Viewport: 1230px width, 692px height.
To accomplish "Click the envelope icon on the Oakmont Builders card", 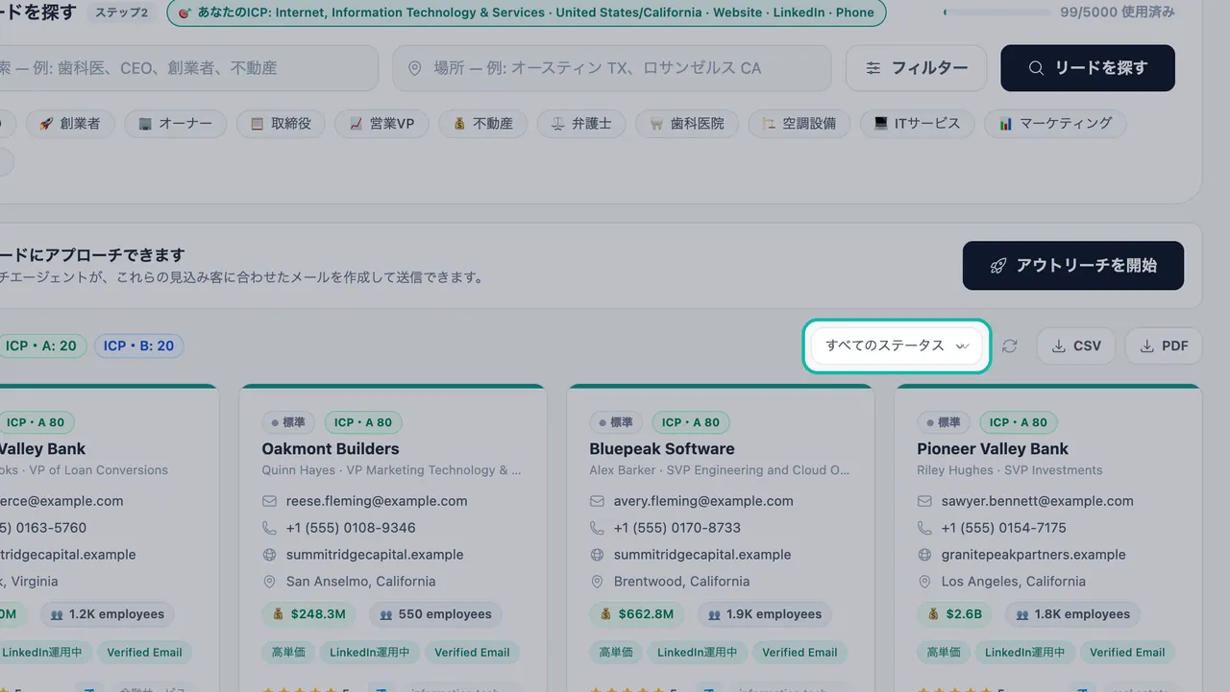I will pyautogui.click(x=270, y=501).
